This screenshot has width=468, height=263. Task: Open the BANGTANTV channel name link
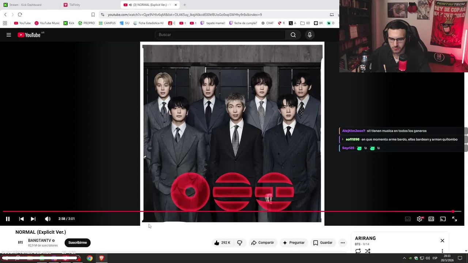[x=39, y=240]
